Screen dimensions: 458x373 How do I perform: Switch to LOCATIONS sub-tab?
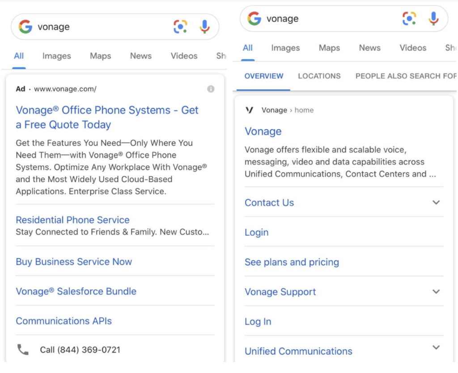point(319,76)
